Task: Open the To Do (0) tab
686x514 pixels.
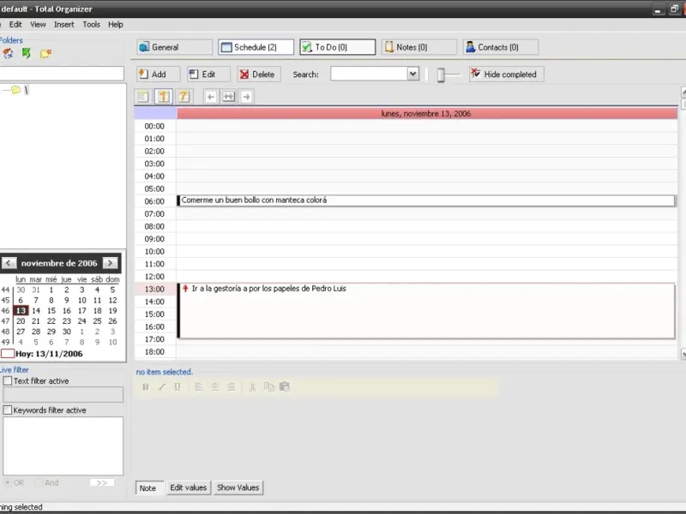Action: point(337,47)
